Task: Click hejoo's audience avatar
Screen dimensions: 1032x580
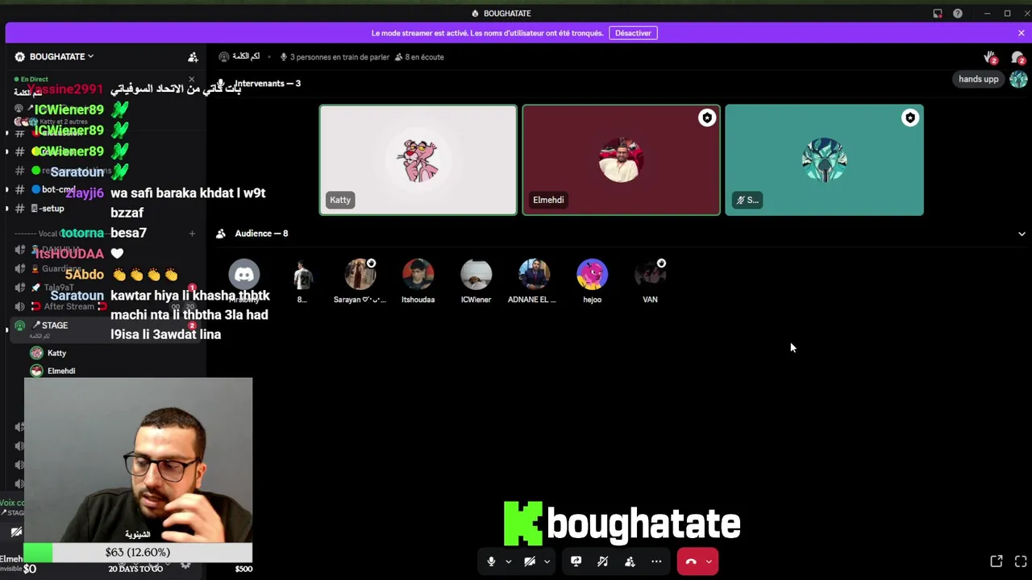Action: [593, 275]
